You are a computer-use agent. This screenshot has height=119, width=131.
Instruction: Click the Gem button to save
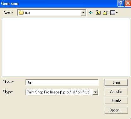[x=116, y=82]
